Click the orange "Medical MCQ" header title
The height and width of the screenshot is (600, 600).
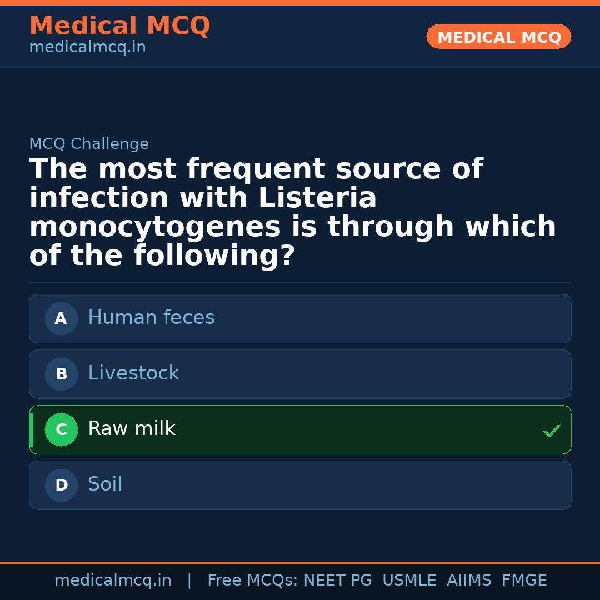119,26
